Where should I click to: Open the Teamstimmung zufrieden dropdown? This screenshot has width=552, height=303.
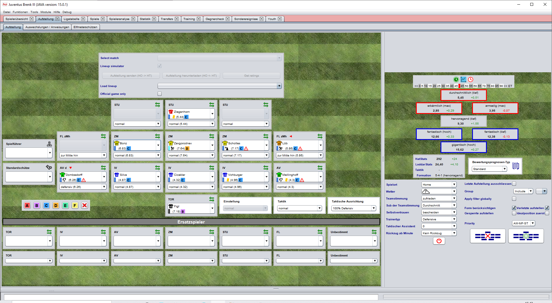439,198
